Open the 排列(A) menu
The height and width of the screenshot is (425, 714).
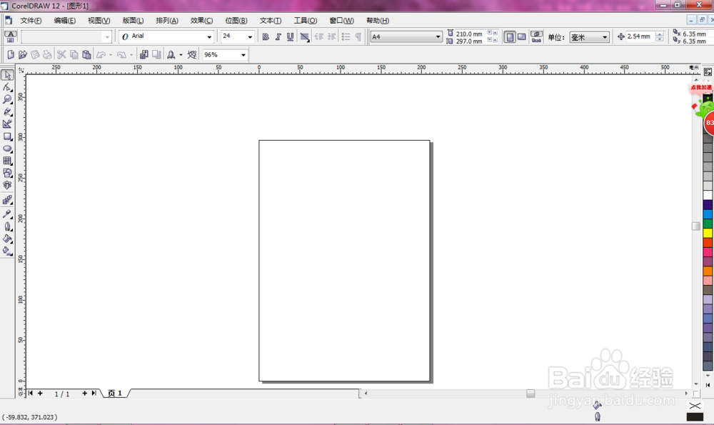(167, 21)
